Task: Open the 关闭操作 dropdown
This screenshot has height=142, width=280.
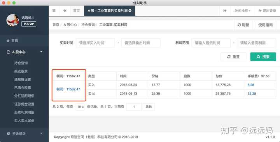Action: [x=243, y=11]
